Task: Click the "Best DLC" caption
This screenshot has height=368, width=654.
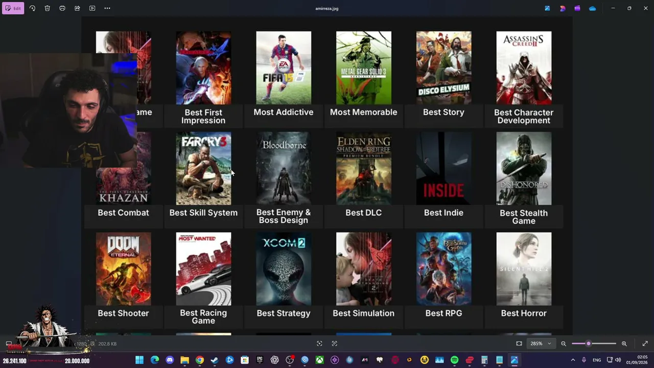Action: point(364,213)
